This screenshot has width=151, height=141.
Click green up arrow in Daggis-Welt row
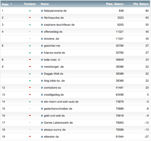[x=30, y=74]
